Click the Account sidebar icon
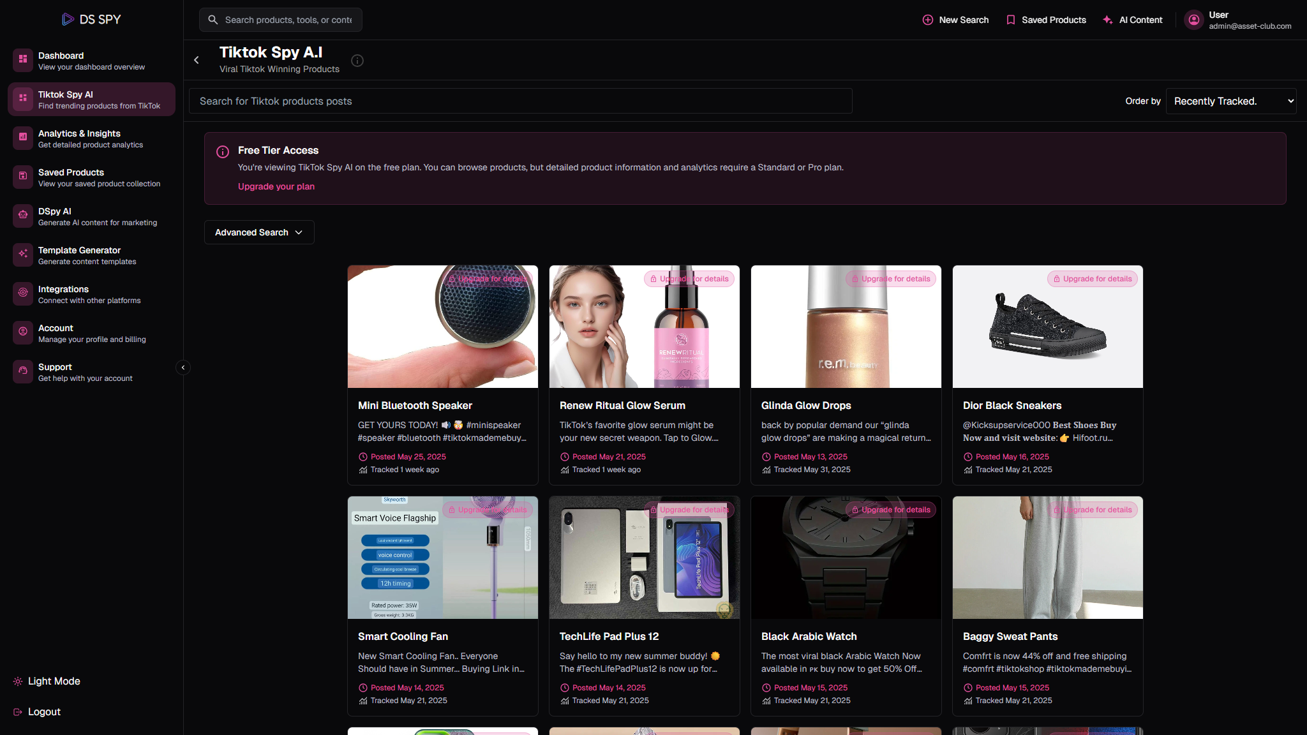 23,332
